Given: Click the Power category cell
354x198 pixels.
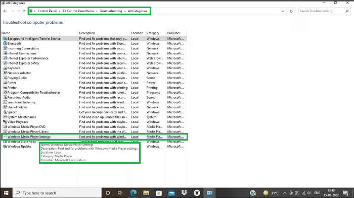Looking at the screenshot, I should pos(151,83).
